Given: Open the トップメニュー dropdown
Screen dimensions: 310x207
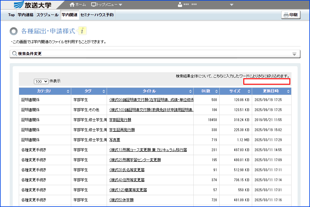Looking at the screenshot, I should (107, 5).
